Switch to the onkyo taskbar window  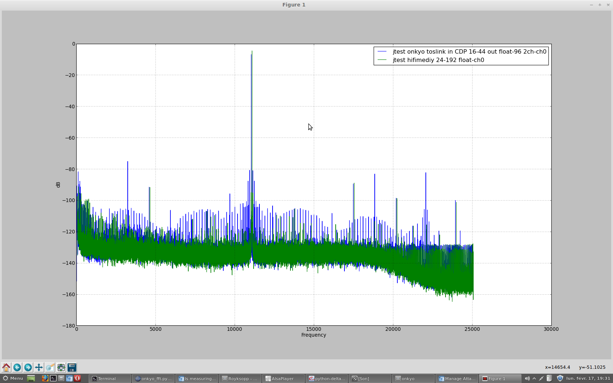pos(413,379)
